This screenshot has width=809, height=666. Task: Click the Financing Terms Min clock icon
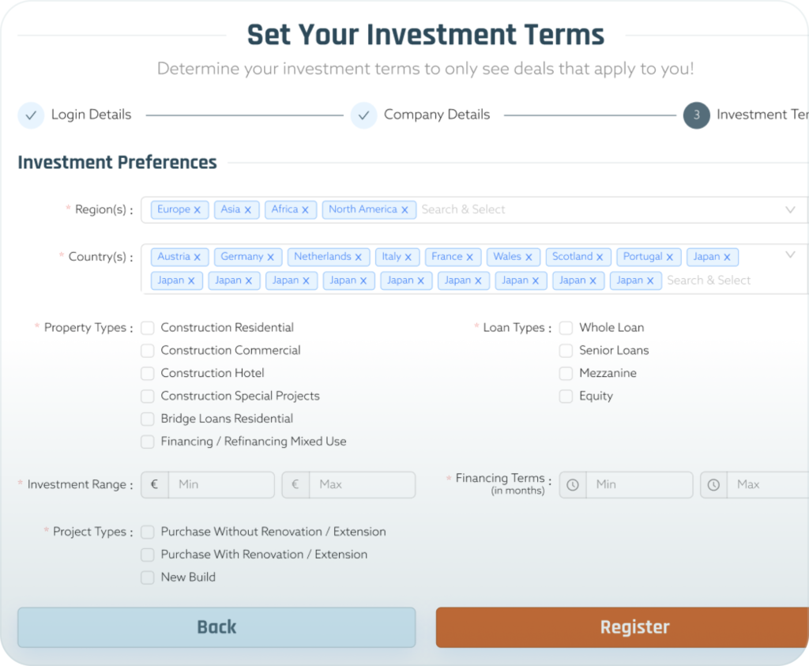tap(573, 485)
